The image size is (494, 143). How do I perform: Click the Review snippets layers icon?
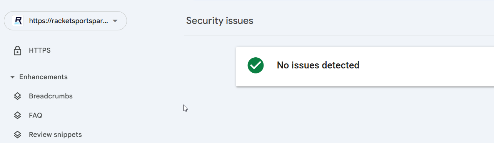click(x=17, y=135)
